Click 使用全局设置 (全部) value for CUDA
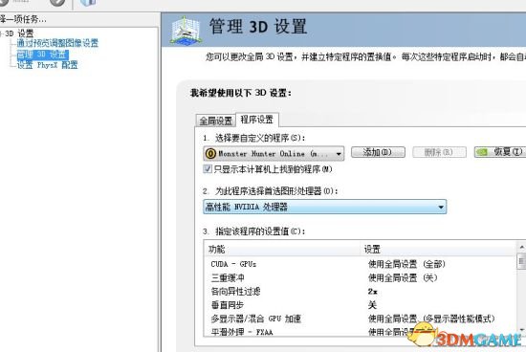526x352 pixels. 406,264
